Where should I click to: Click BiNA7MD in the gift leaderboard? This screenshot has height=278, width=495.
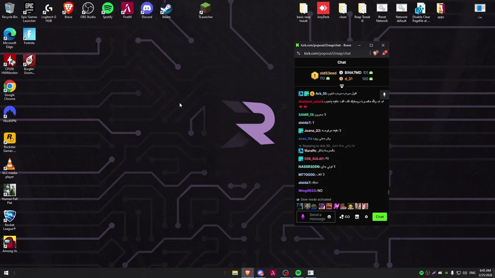click(353, 73)
